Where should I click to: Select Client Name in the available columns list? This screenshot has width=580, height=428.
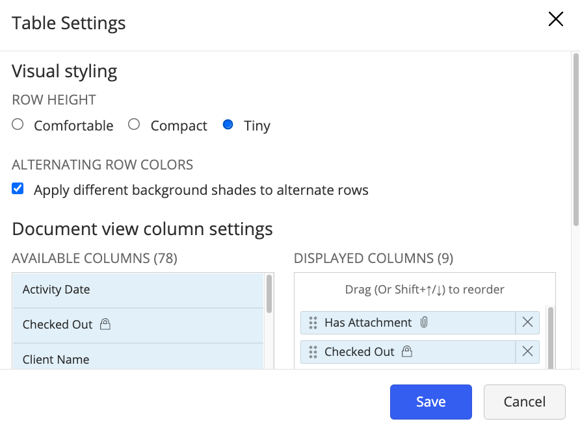(138, 359)
